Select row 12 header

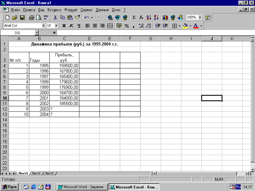(x=4, y=109)
